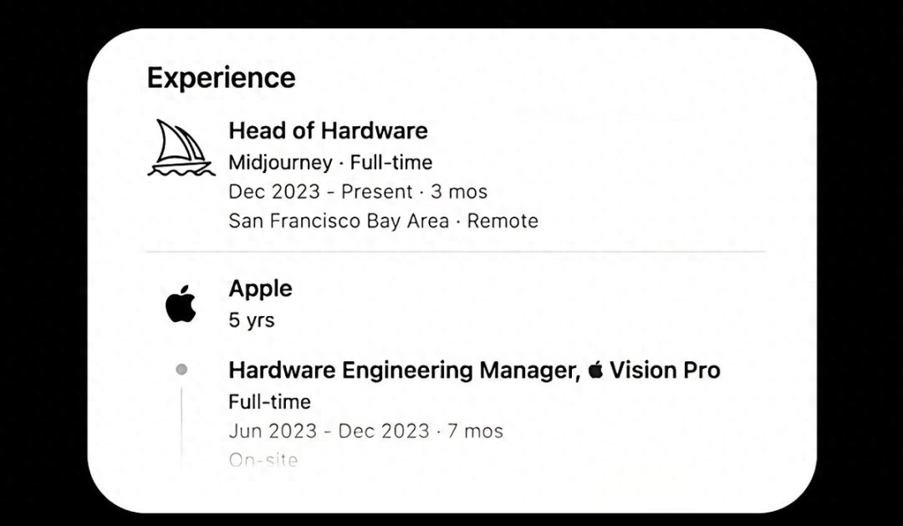Image resolution: width=903 pixels, height=526 pixels.
Task: Open the Head of Hardware position title
Action: click(328, 130)
